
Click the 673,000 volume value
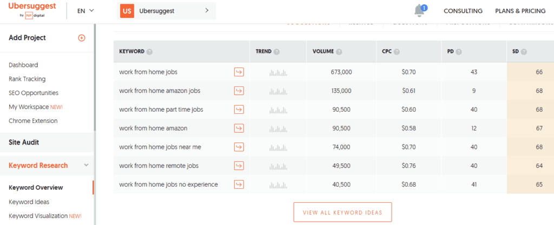pos(341,72)
